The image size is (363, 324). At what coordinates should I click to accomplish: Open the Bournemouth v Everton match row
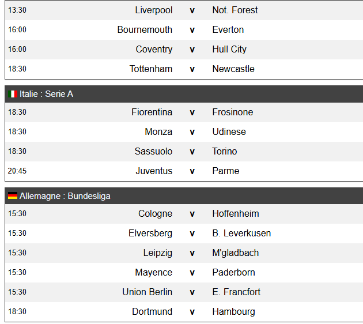tap(184, 30)
